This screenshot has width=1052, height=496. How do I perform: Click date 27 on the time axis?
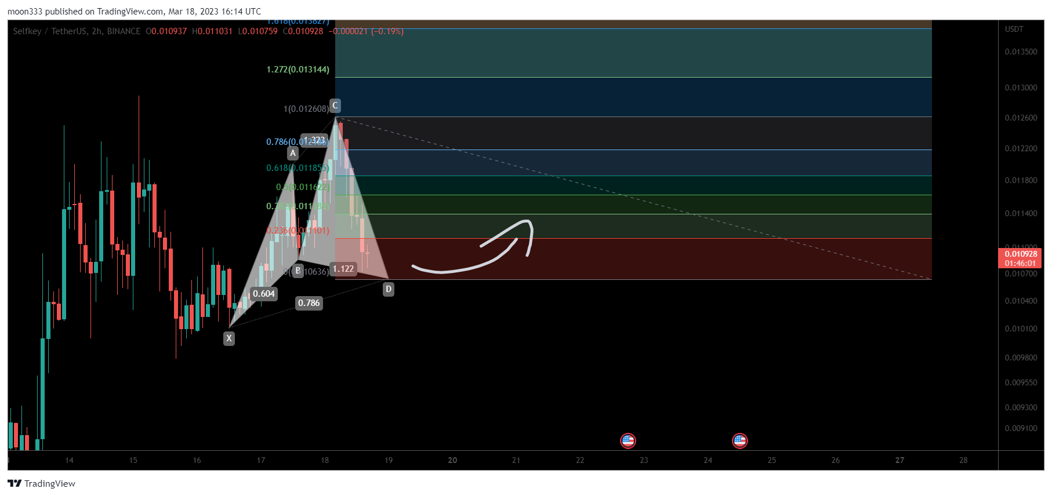899,460
